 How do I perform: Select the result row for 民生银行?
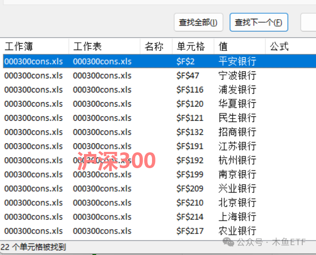pyautogui.click(x=159, y=118)
